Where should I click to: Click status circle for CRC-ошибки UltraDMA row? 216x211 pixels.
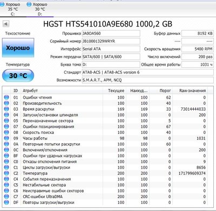6,196
